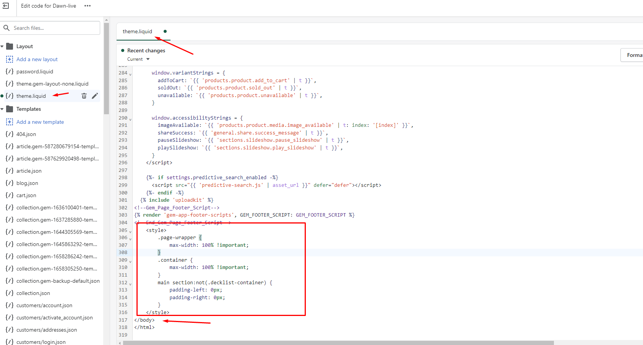Image resolution: width=643 pixels, height=345 pixels.
Task: Click the file icon beside password.liquid
Action: (10, 71)
